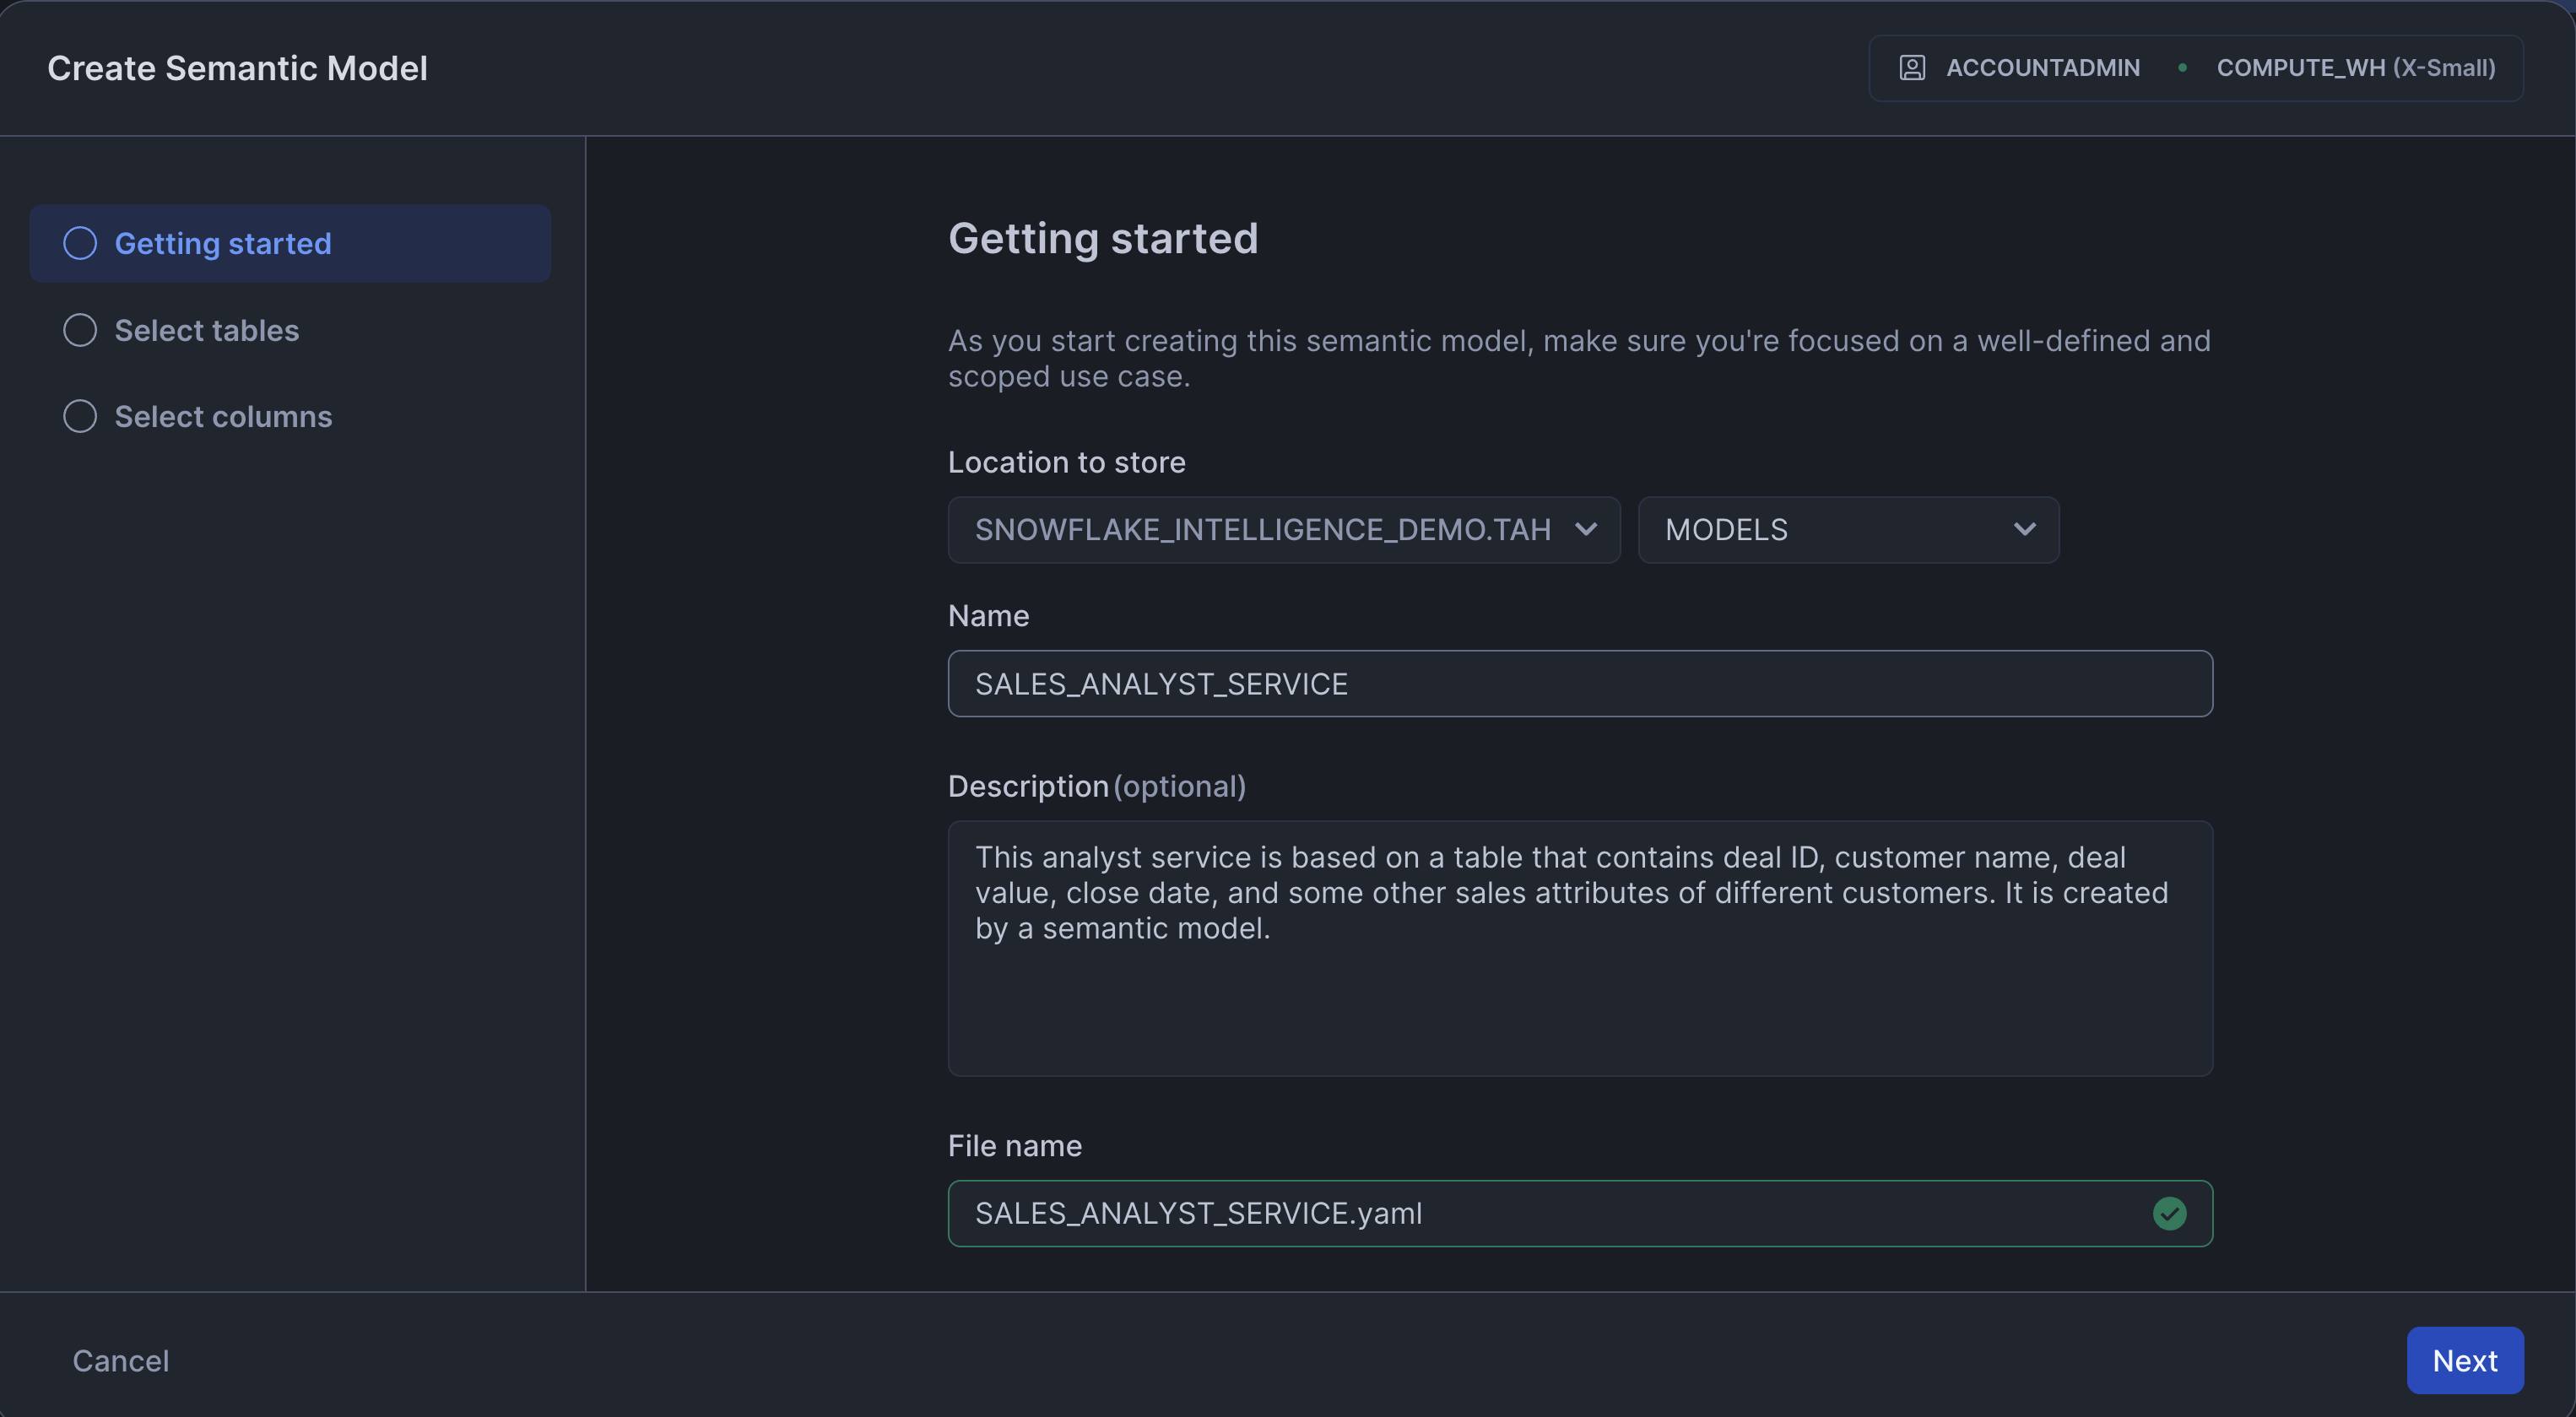Click chevron arrow on database location dropdown
Image resolution: width=2576 pixels, height=1417 pixels.
[1585, 530]
